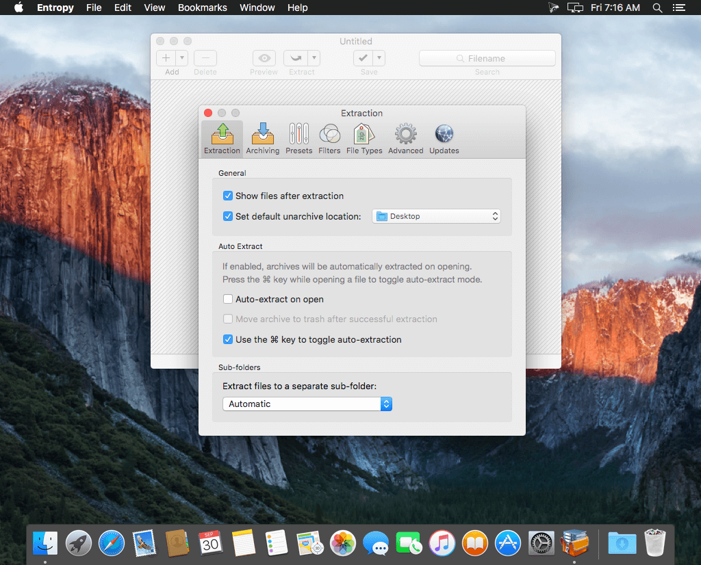Toggle Show files after extraction checkbox
Viewport: 701px width, 565px height.
point(228,196)
